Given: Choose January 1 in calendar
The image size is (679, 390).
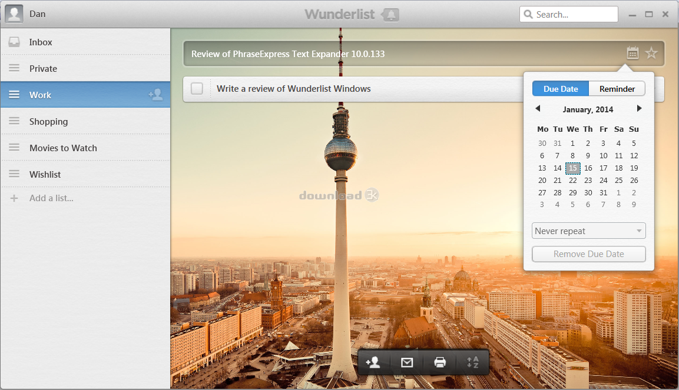Looking at the screenshot, I should 572,143.
